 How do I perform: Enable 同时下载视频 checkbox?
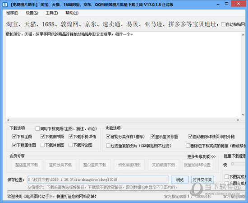(x=37, y=128)
